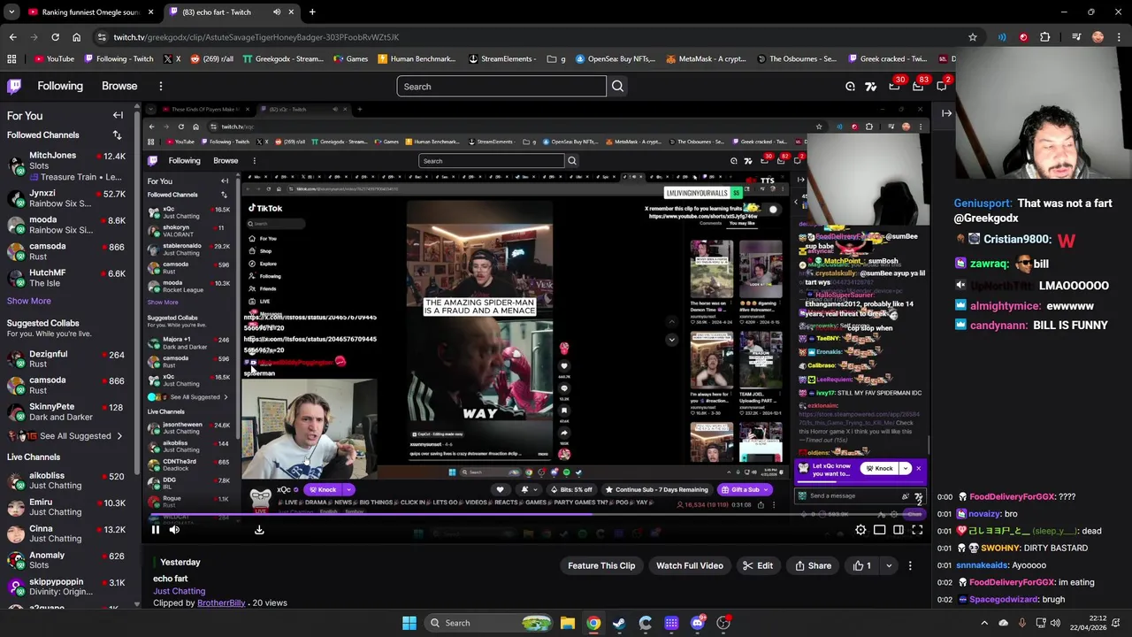This screenshot has height=637, width=1132.
Task: Open Human Benchmark bookmark
Action: [x=416, y=59]
